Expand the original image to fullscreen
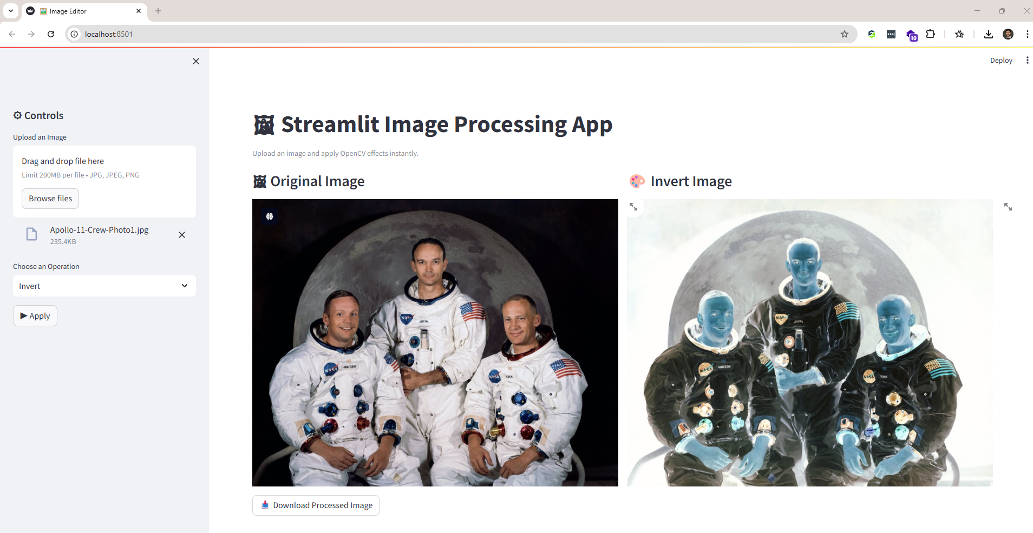 pyautogui.click(x=633, y=207)
